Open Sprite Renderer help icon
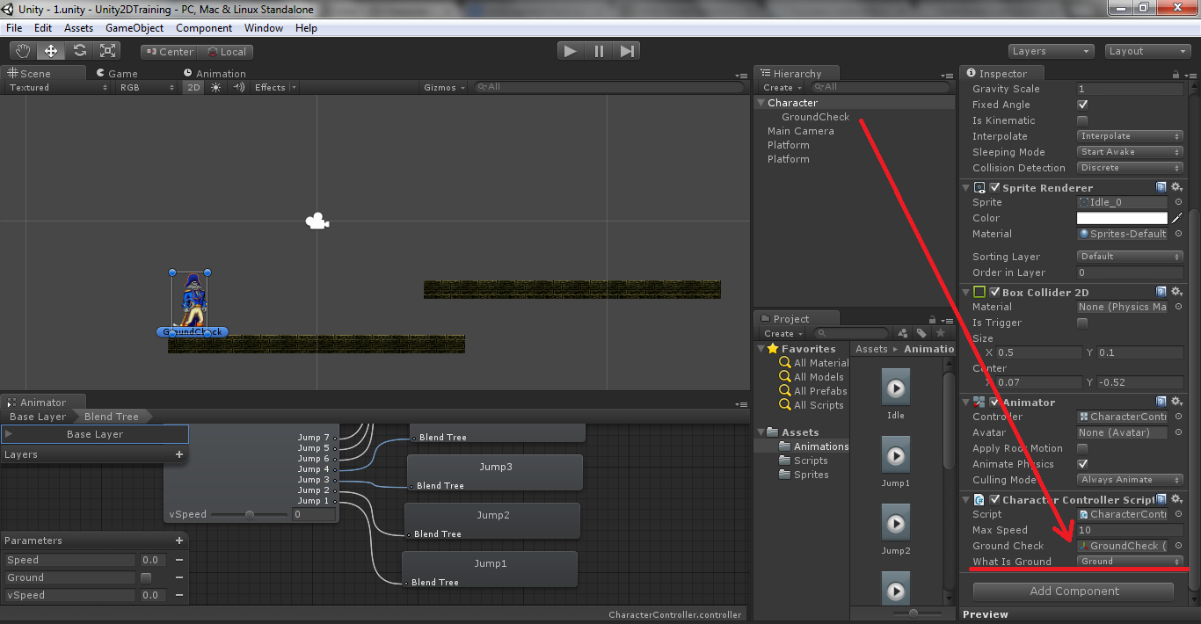The image size is (1201, 624). point(1161,187)
